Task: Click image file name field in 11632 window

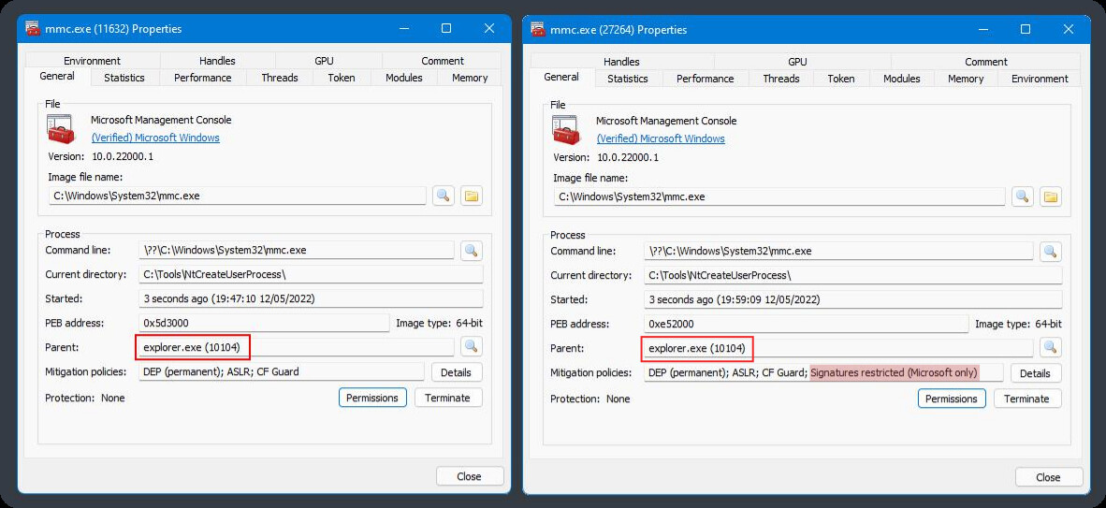Action: [x=238, y=196]
